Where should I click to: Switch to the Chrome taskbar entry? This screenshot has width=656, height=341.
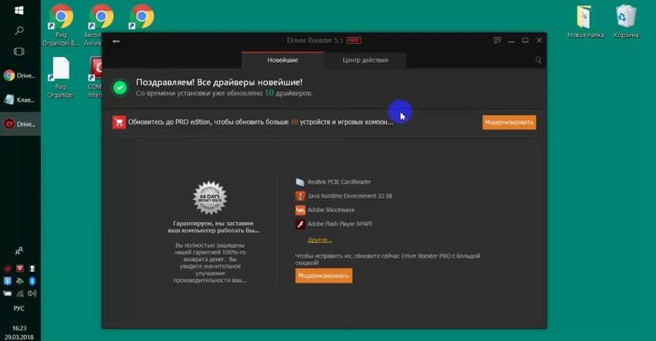click(20, 76)
